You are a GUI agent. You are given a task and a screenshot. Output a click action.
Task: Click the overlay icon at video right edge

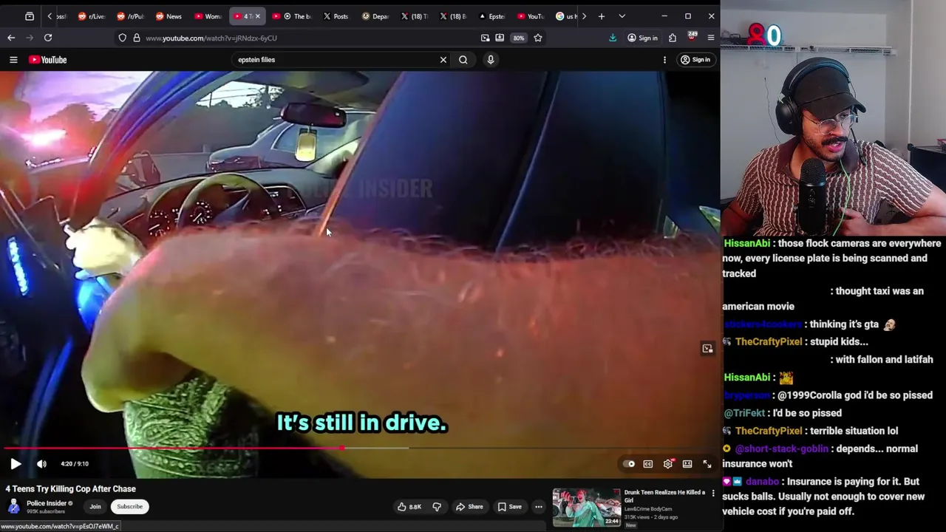coord(707,349)
